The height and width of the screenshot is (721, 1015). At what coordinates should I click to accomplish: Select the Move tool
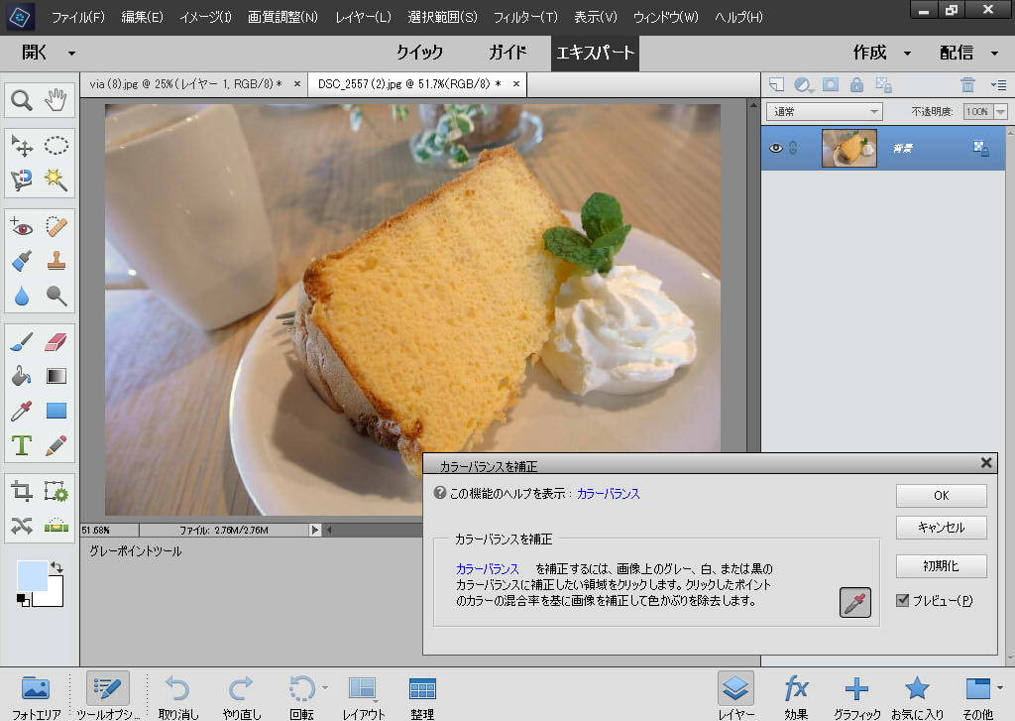22,145
